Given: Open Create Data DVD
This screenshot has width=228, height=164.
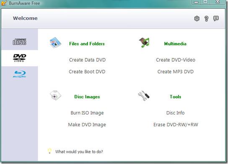Looking at the screenshot, I should click(88, 60).
